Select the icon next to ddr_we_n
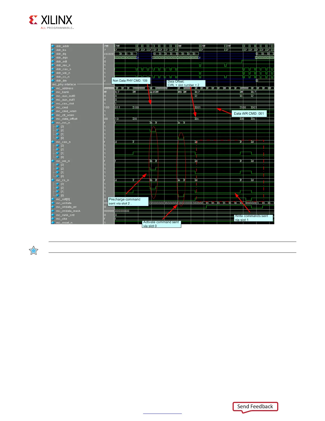This screenshot has height=421, width=325. click(x=53, y=73)
